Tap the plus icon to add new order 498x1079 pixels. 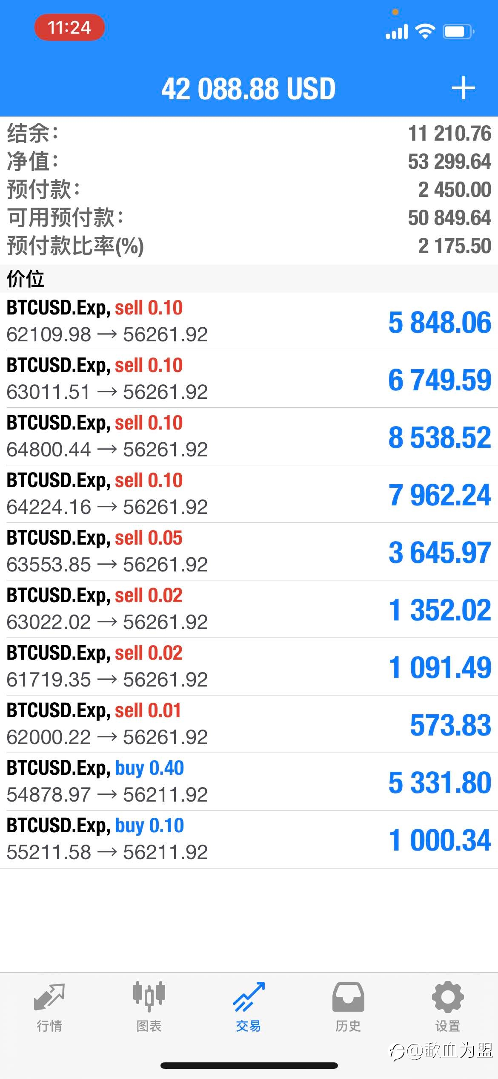463,88
